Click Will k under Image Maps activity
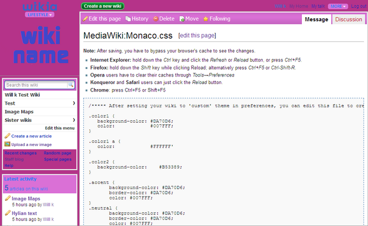 48,205
